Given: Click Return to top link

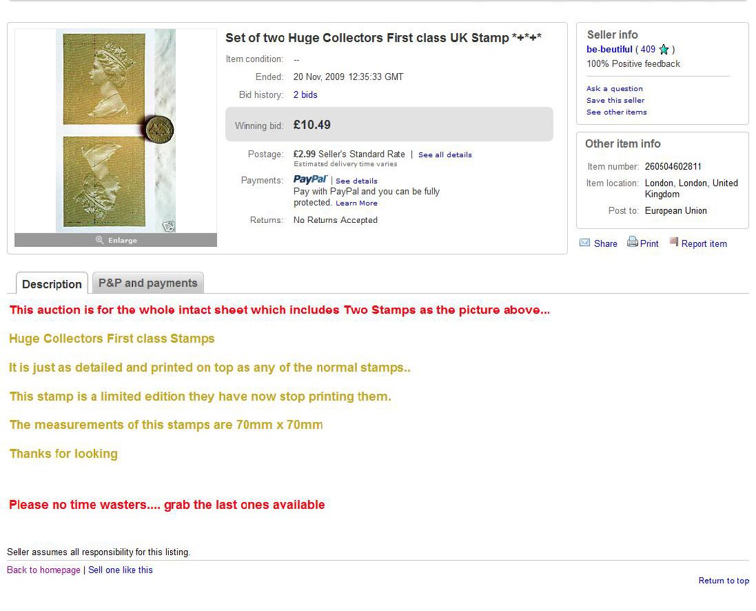Looking at the screenshot, I should coord(723,581).
